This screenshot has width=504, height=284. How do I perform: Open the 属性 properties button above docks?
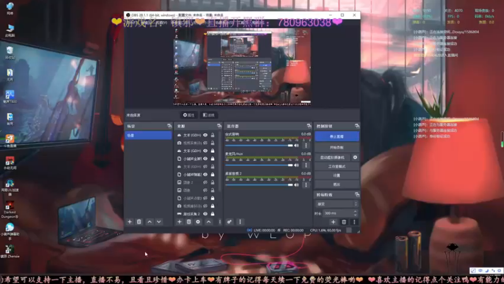tap(188, 115)
